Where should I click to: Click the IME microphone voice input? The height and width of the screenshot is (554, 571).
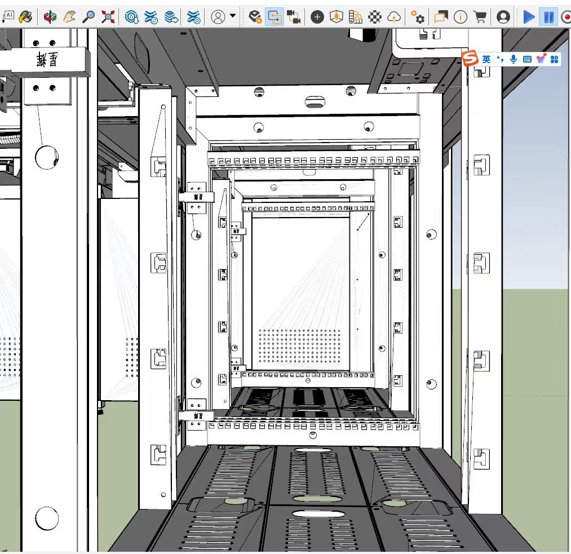[514, 59]
